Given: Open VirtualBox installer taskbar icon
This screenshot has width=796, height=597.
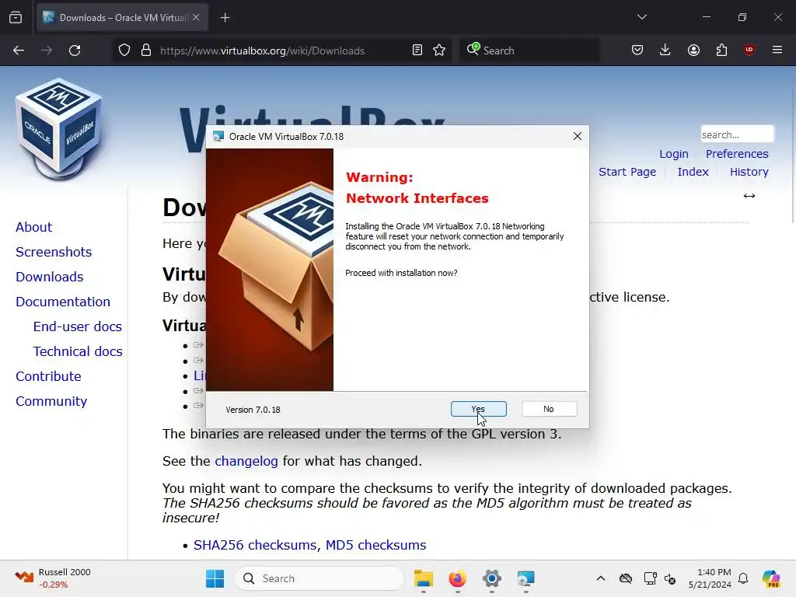Looking at the screenshot, I should pyautogui.click(x=526, y=578).
